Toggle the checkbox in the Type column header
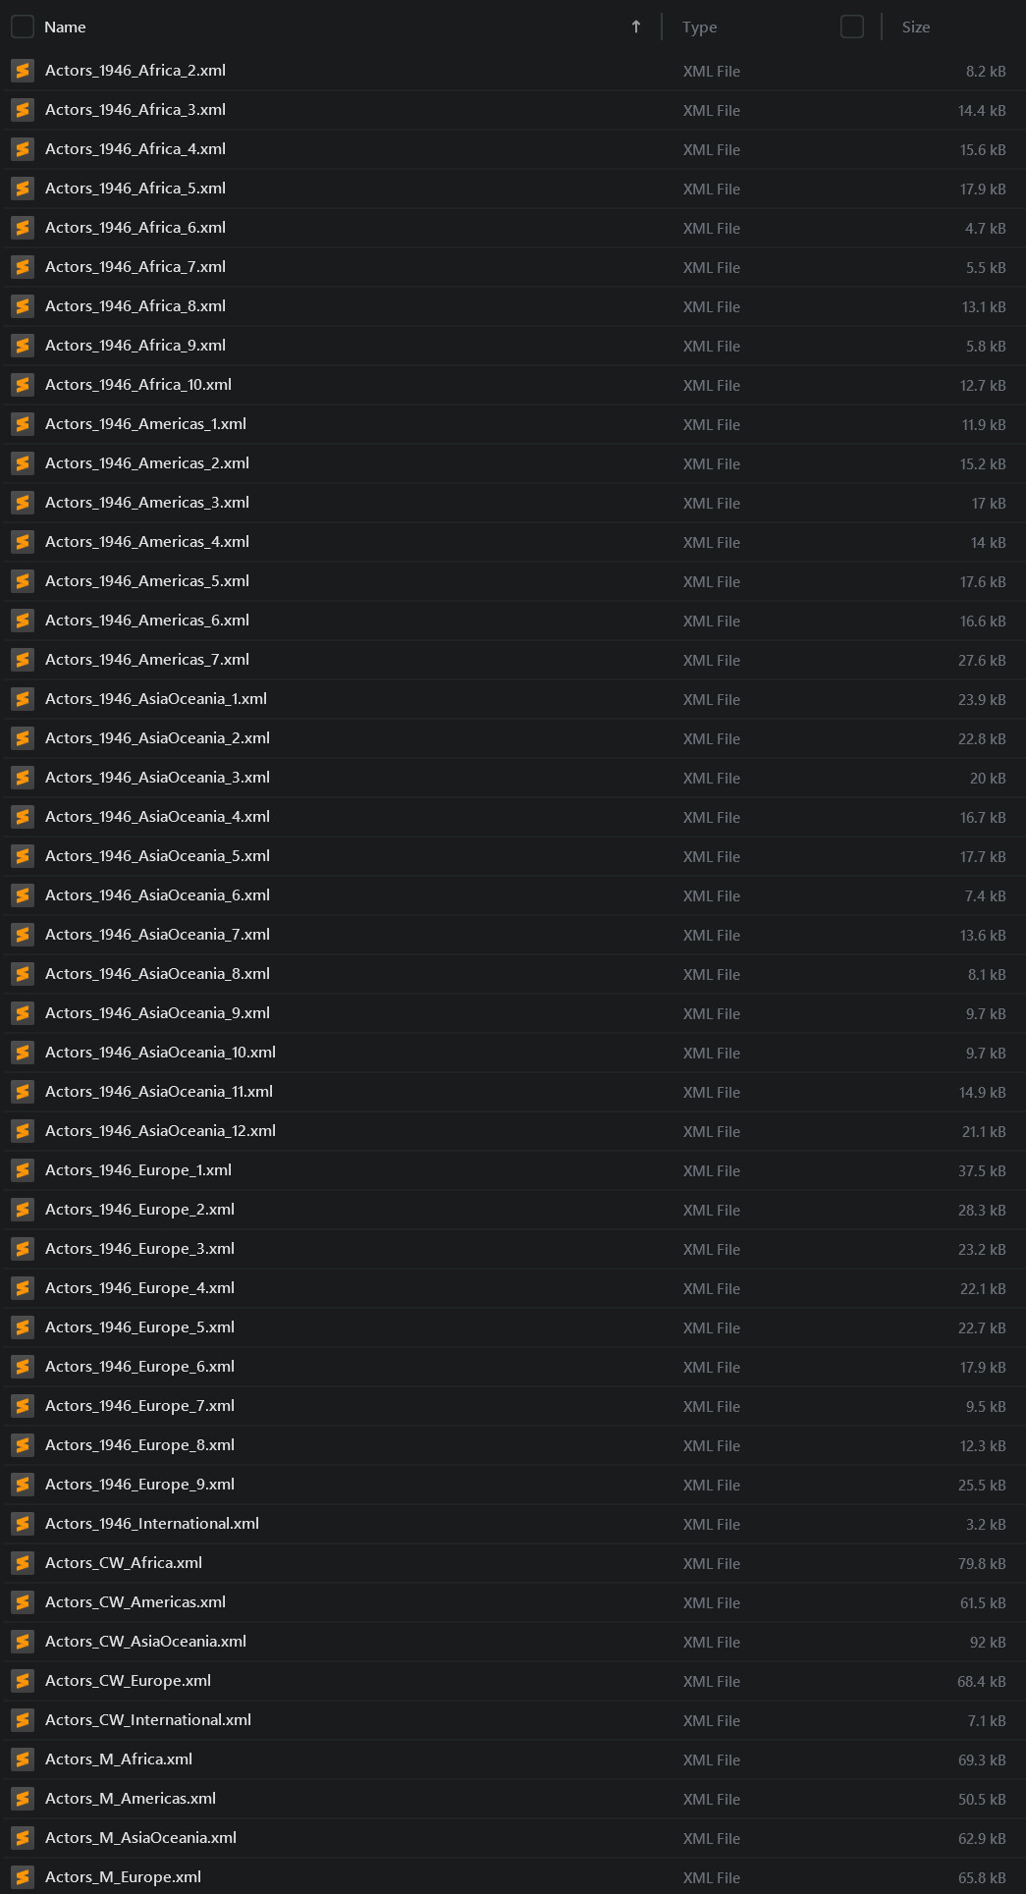The image size is (1026, 1894). 852,27
